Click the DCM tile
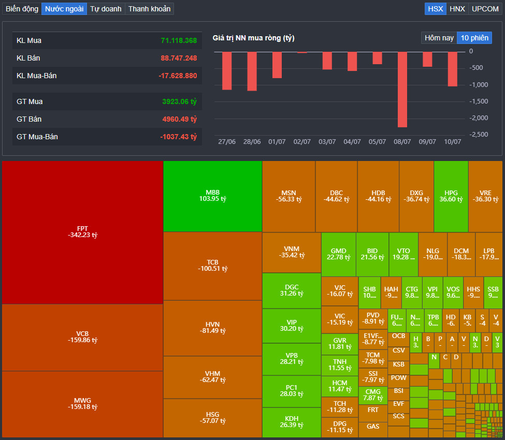Screen dimensions: 505x440 click(x=461, y=254)
